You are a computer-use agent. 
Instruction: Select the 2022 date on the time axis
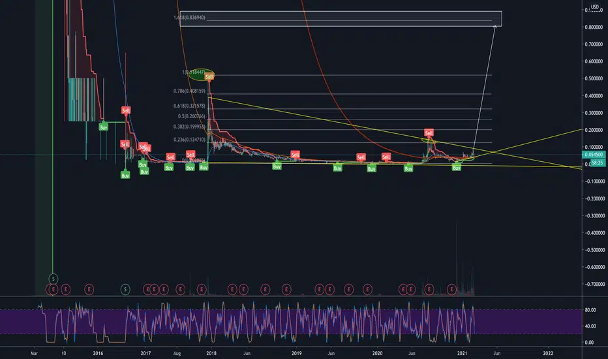click(x=548, y=353)
